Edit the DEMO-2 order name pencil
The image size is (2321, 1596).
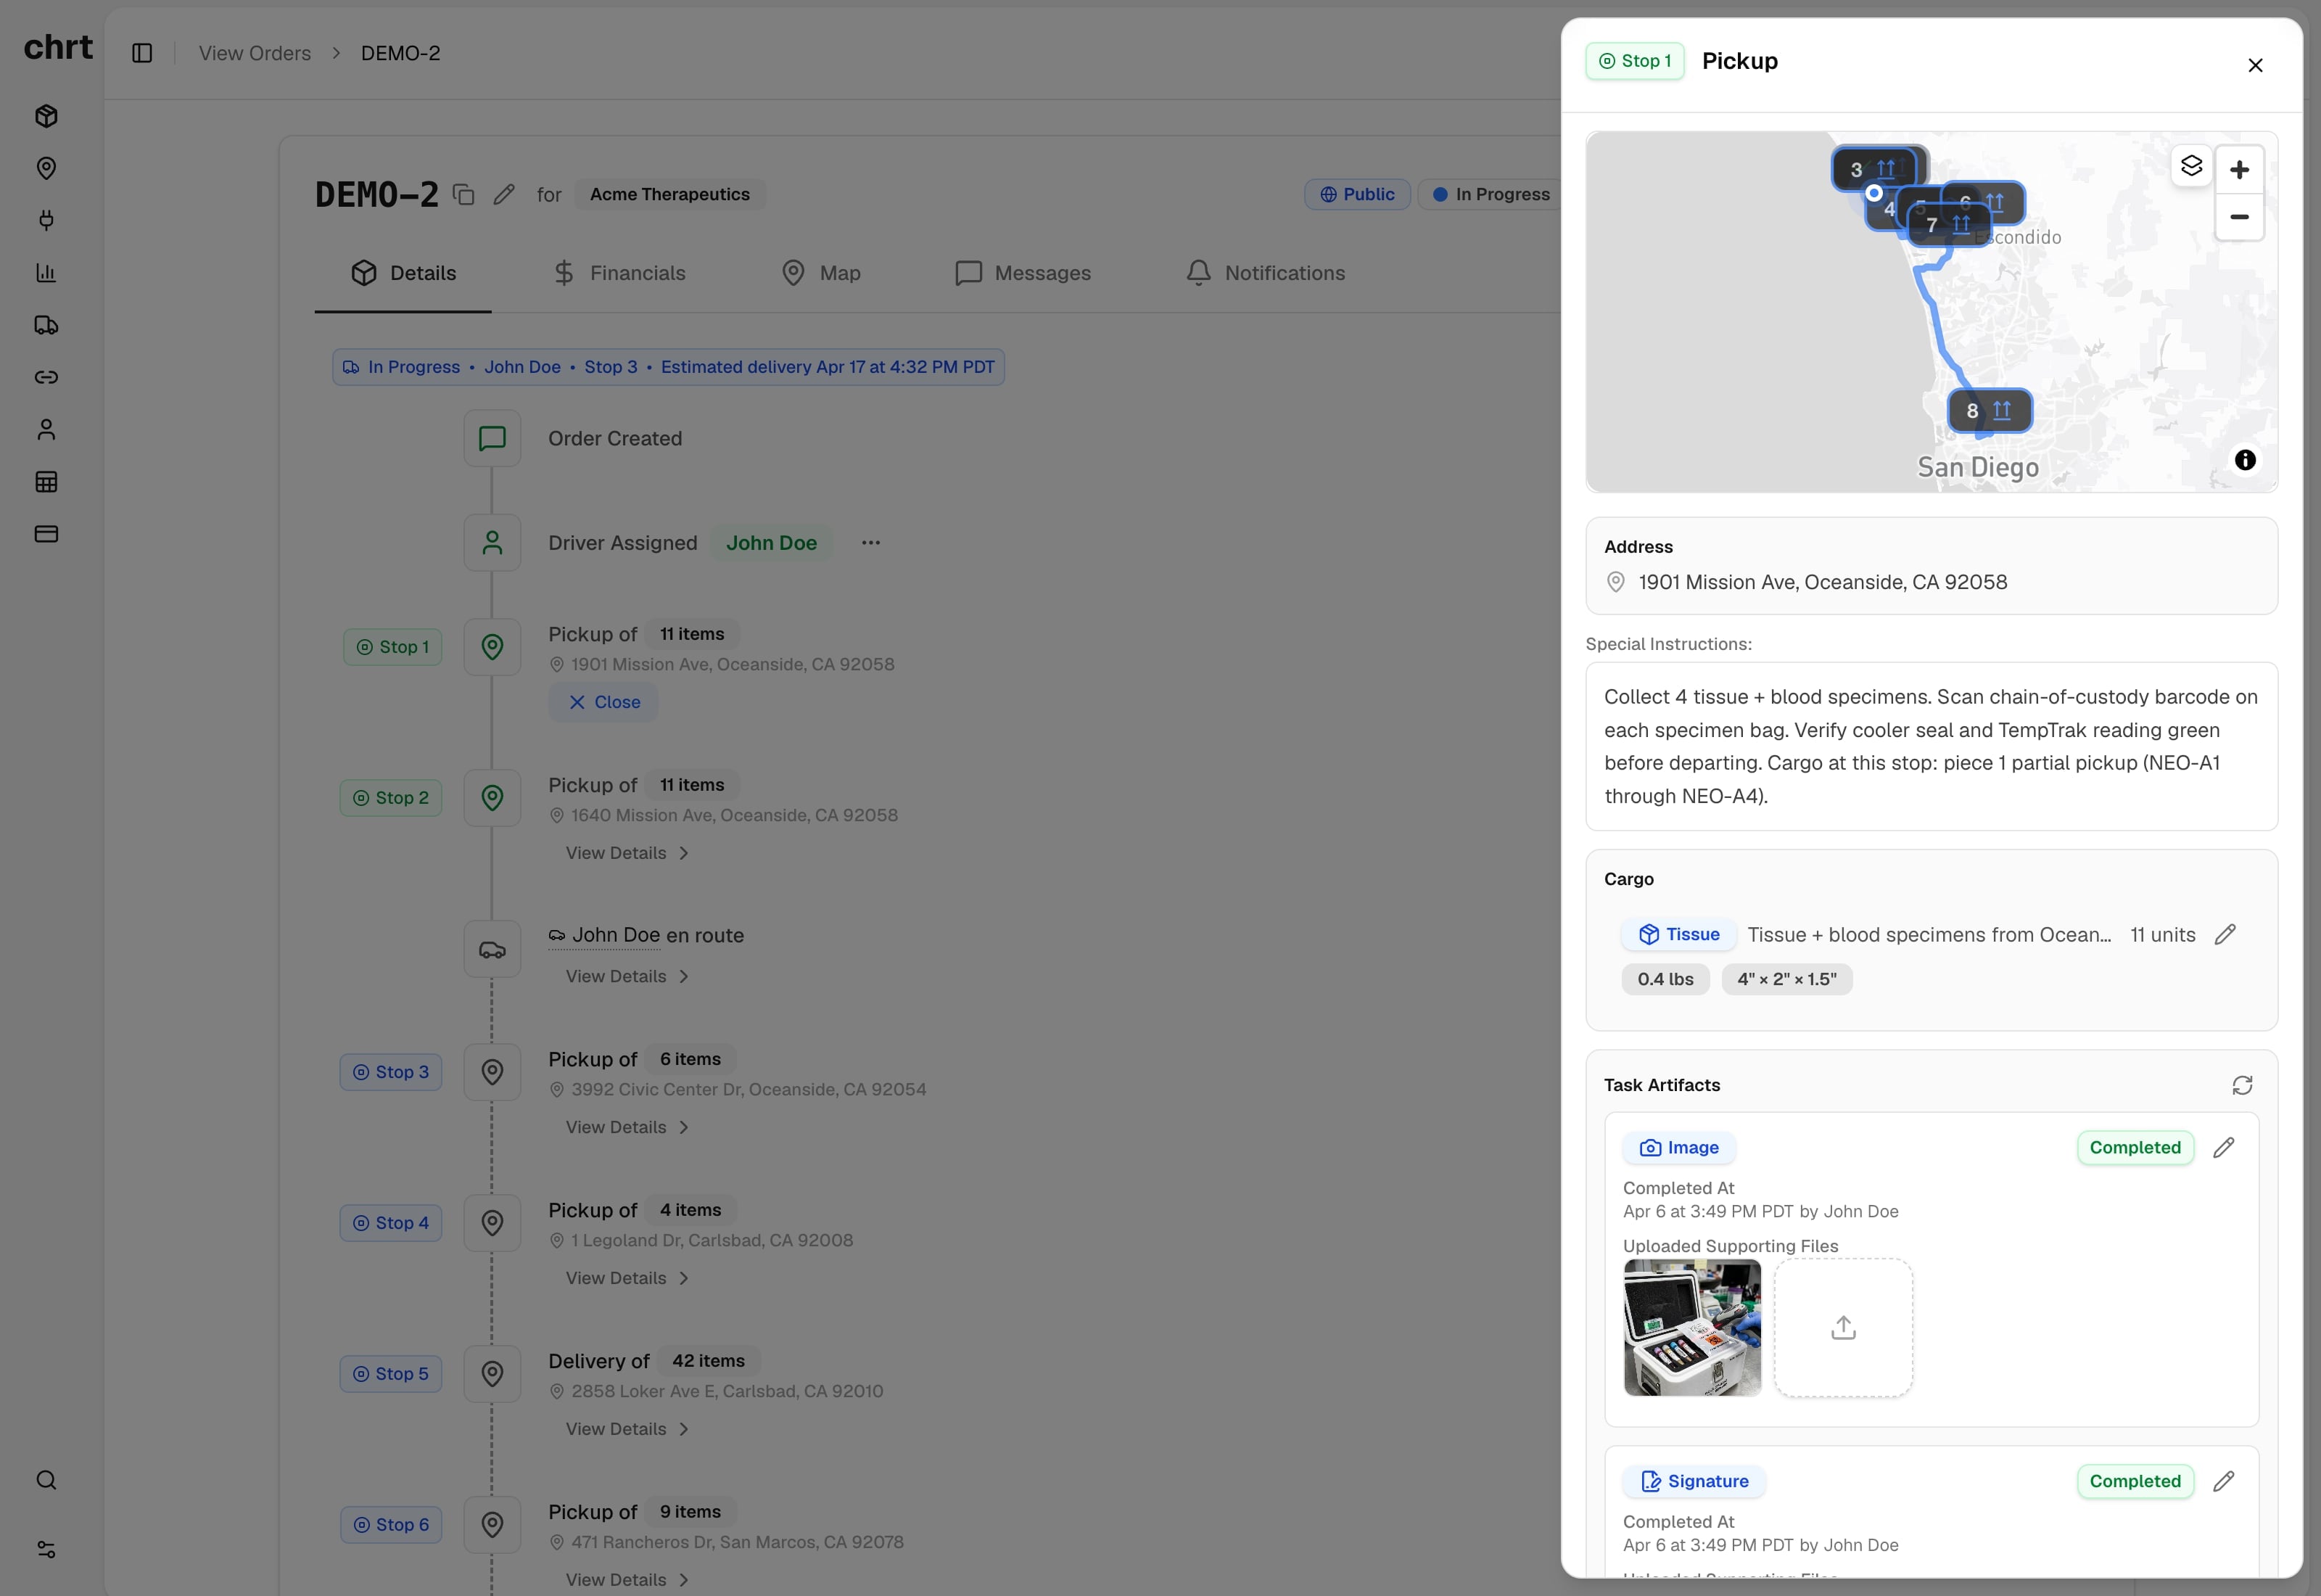coord(504,194)
